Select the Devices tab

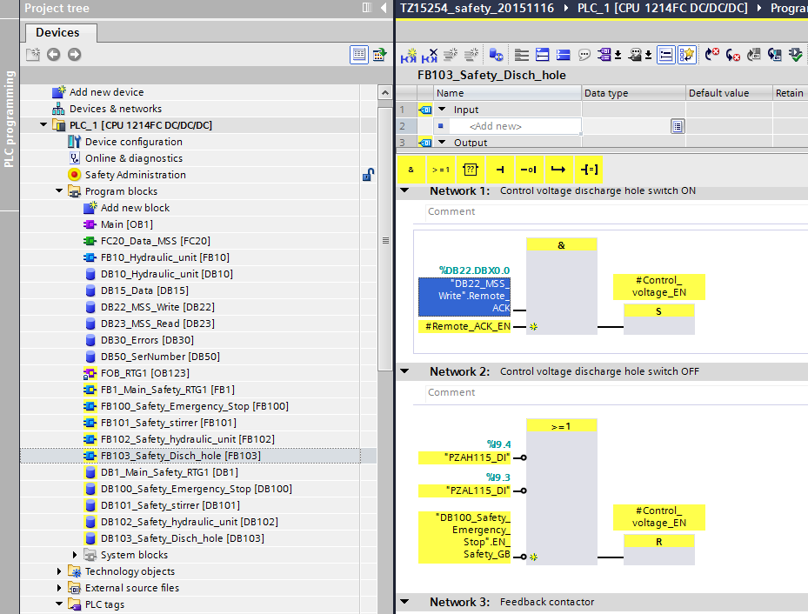click(x=57, y=32)
